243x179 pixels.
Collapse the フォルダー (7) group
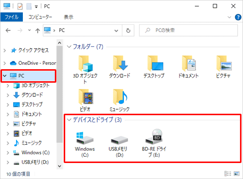69,47
